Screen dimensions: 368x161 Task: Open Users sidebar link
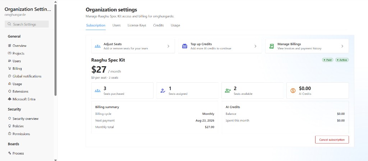[17, 61]
